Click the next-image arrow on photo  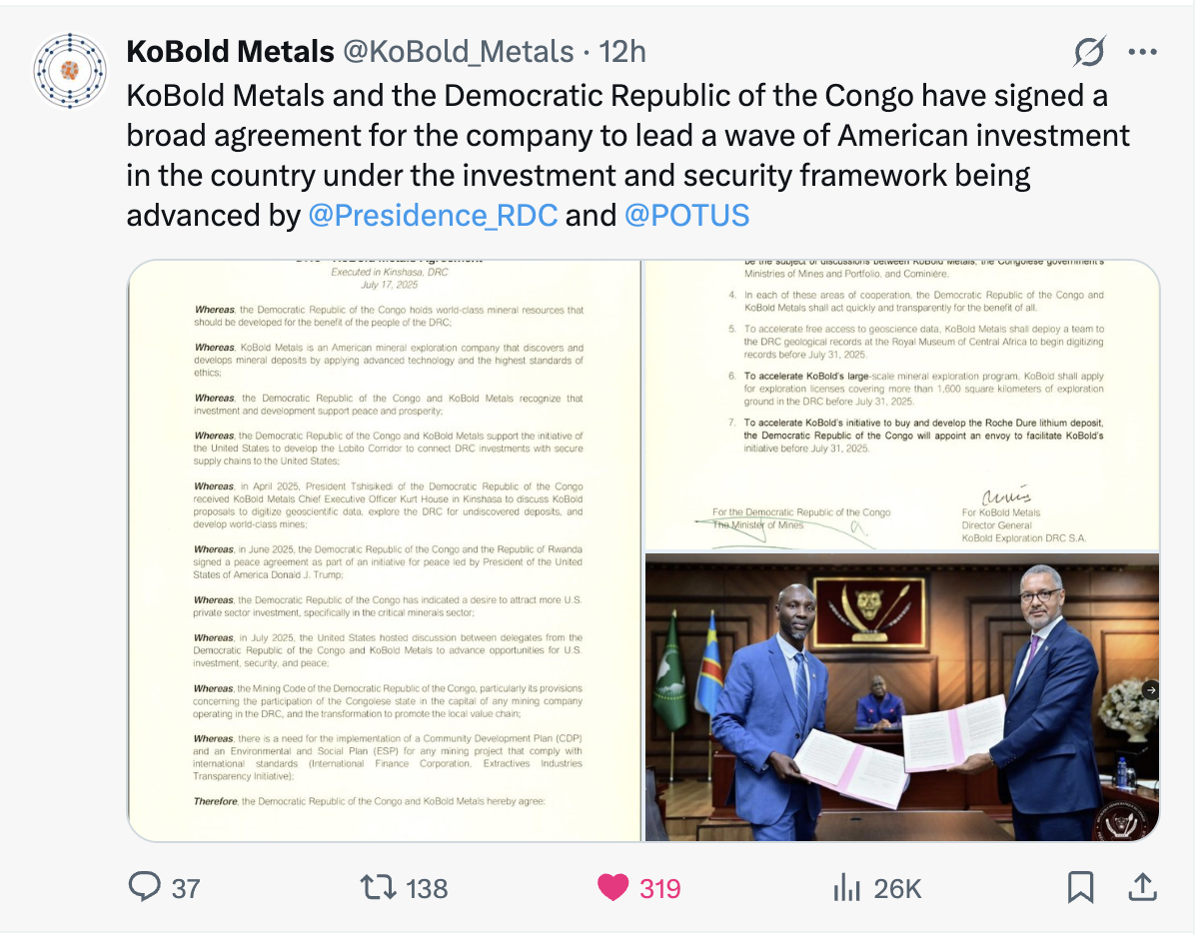[1150, 690]
